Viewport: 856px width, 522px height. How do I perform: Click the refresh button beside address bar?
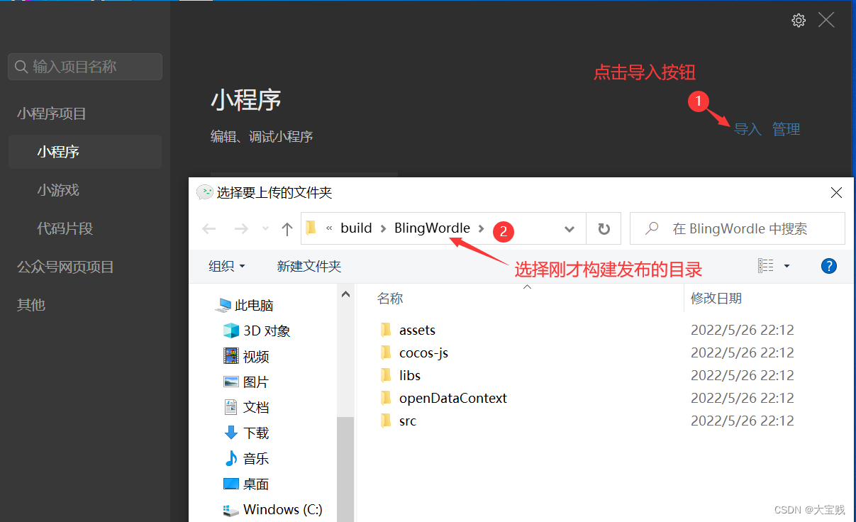(604, 229)
